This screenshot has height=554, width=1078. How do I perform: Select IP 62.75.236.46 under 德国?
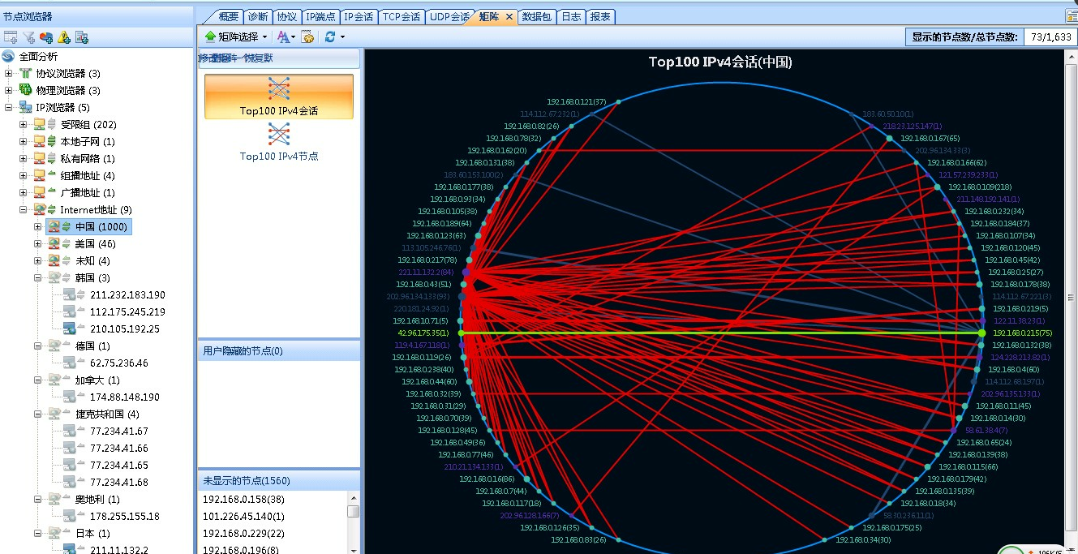click(x=118, y=363)
